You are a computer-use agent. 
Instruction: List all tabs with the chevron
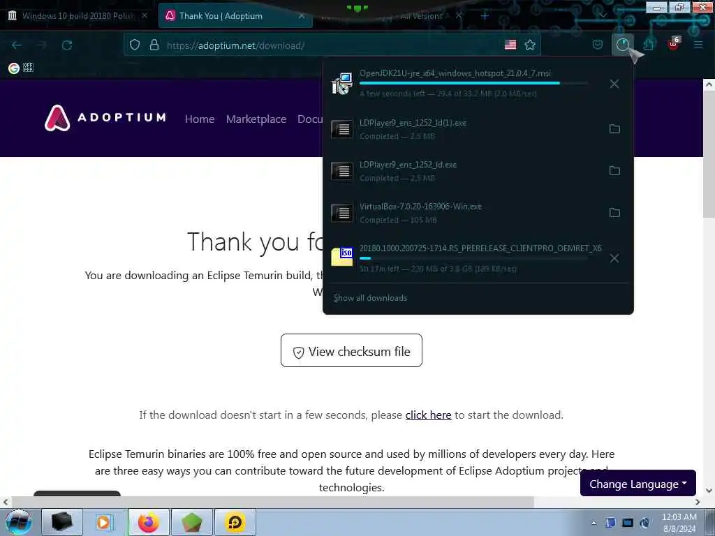point(603,15)
